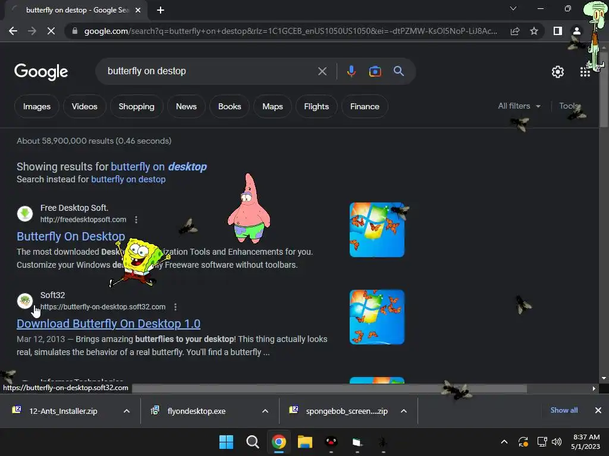Image resolution: width=609 pixels, height=456 pixels.
Task: Close the butterfly on destop tab
Action: (138, 10)
